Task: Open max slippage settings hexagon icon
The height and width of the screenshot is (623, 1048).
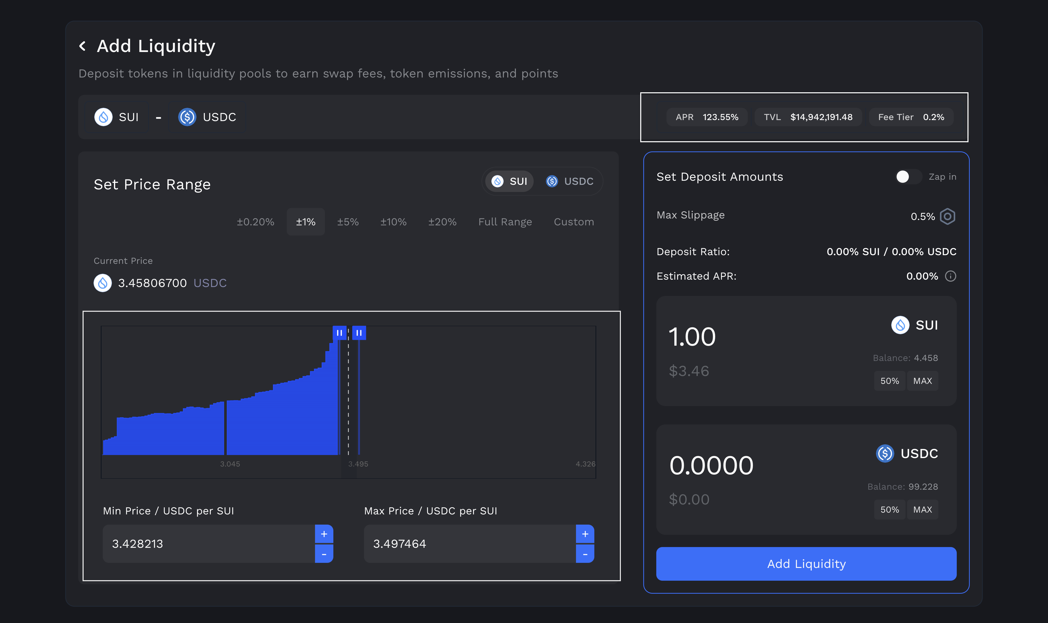Action: click(x=948, y=217)
